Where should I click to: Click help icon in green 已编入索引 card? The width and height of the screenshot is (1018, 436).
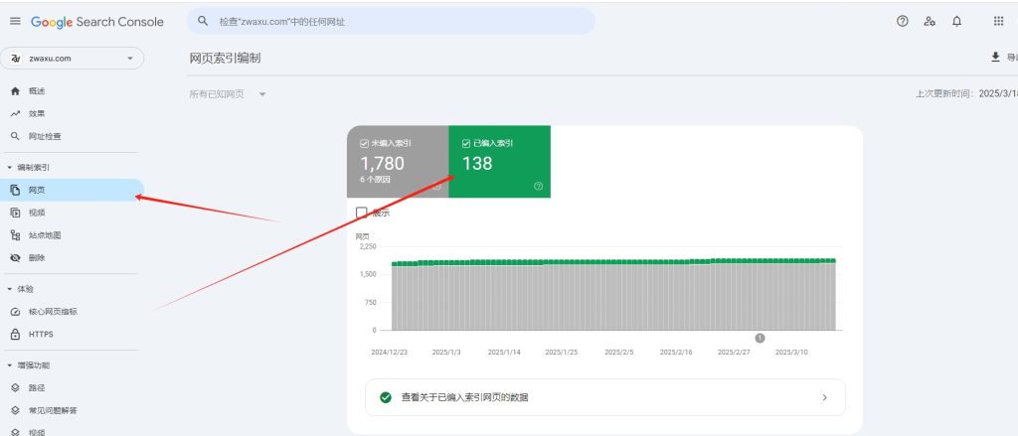tap(538, 186)
